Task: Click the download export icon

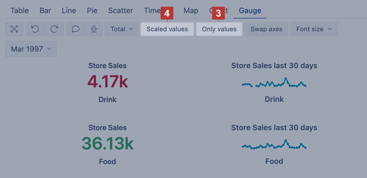Action: point(94,29)
